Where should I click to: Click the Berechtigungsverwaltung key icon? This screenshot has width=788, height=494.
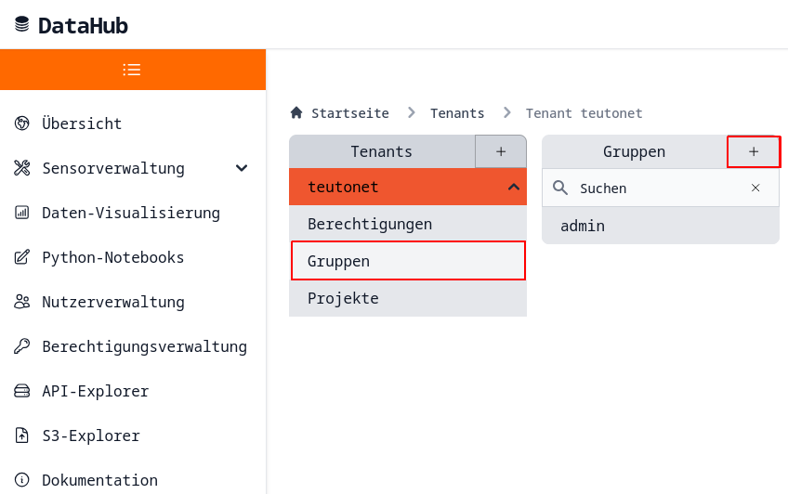pyautogui.click(x=22, y=346)
